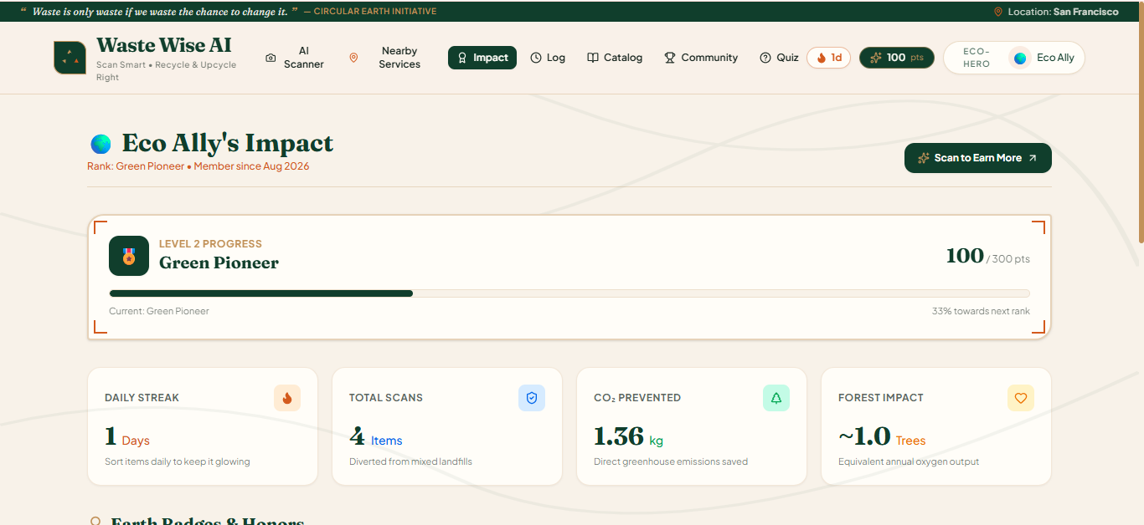Click the 1d streak badge

829,58
